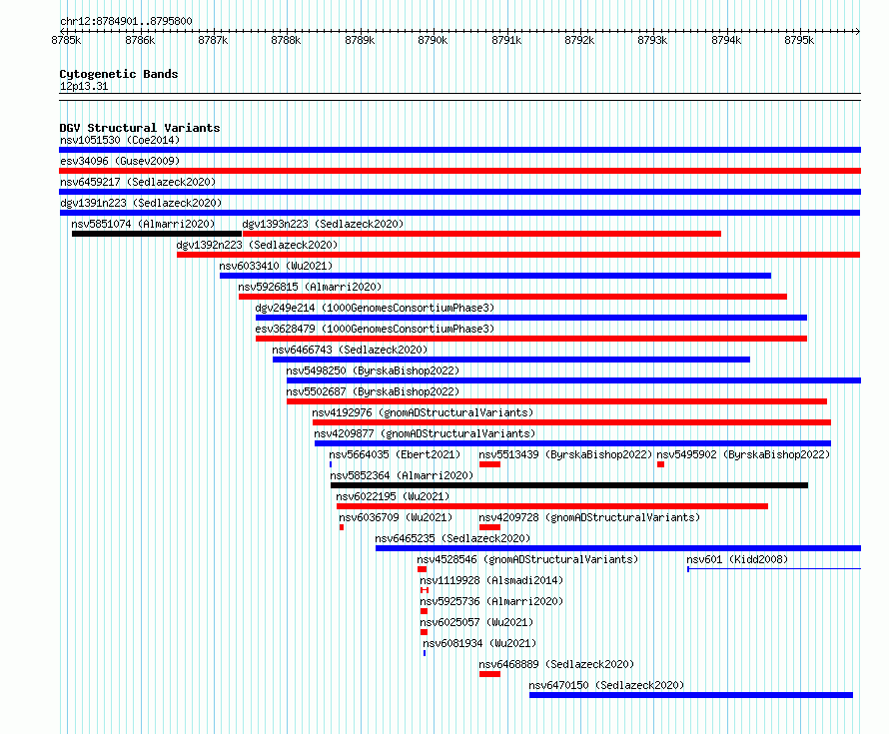Click the red nsv6468889 variant bar

point(489,674)
